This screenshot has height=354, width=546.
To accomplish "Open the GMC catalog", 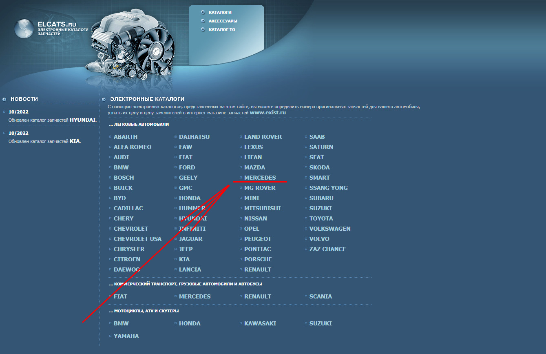I will pos(186,188).
